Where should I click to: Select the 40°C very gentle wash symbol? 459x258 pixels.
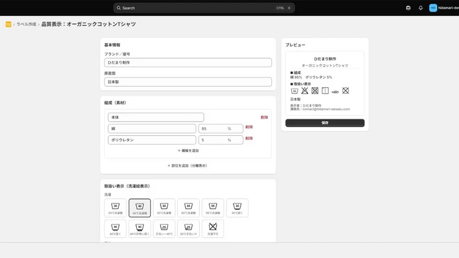tap(139, 229)
